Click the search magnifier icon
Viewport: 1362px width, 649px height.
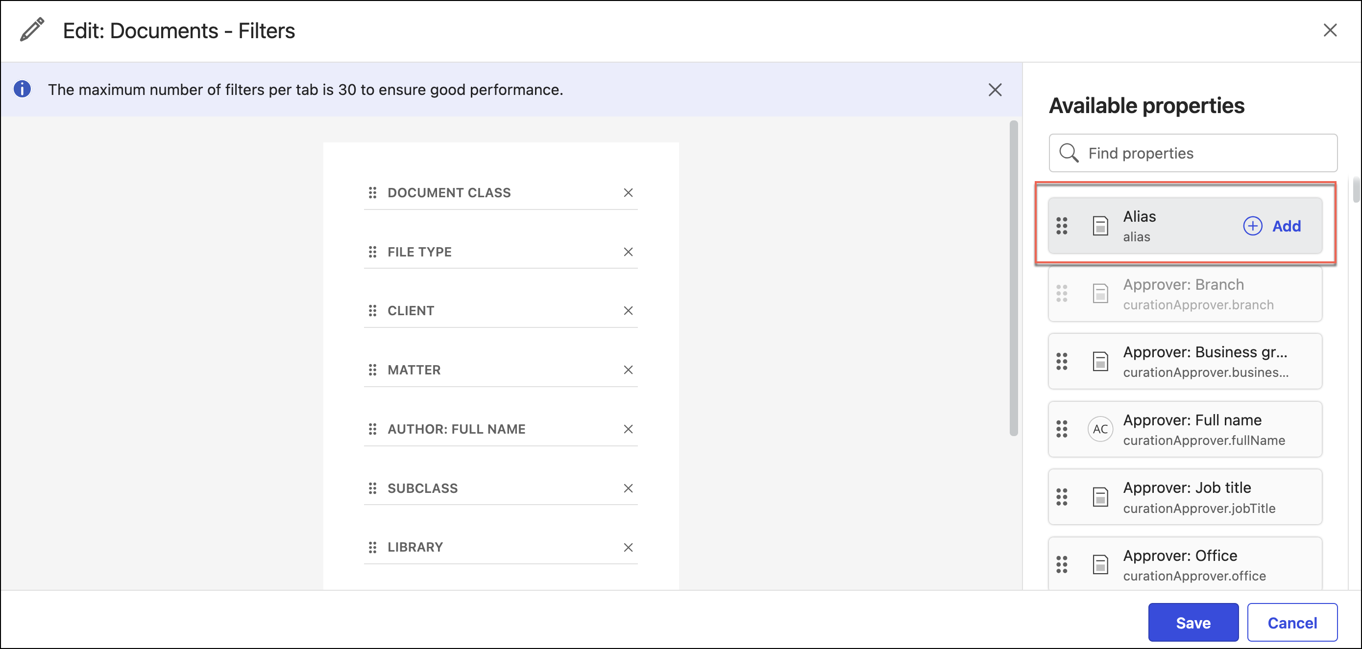point(1068,153)
